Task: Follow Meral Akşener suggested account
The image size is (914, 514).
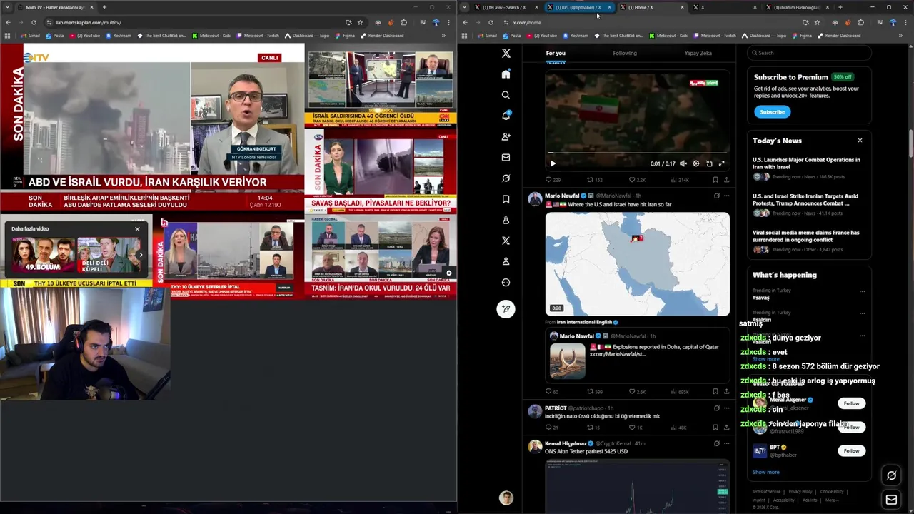Action: [x=851, y=403]
